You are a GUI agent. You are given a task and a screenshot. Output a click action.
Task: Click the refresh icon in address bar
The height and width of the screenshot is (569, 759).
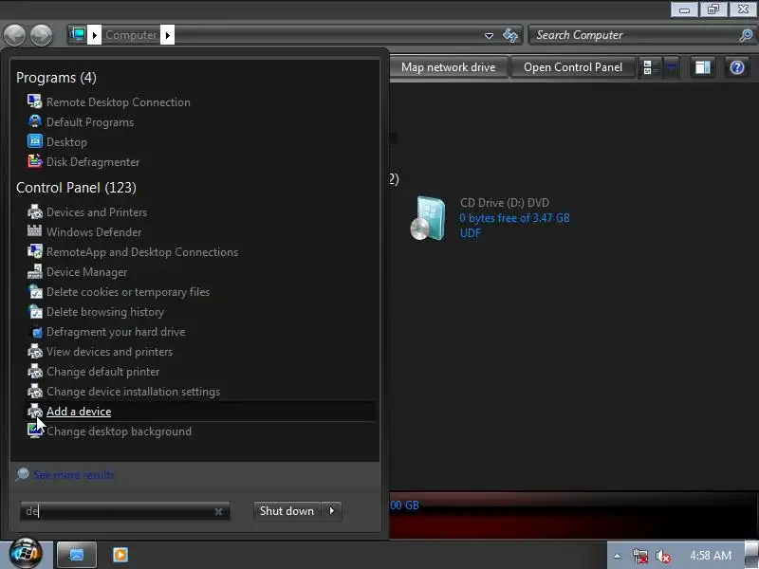click(509, 35)
